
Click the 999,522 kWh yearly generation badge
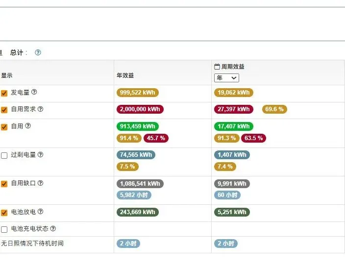click(138, 93)
